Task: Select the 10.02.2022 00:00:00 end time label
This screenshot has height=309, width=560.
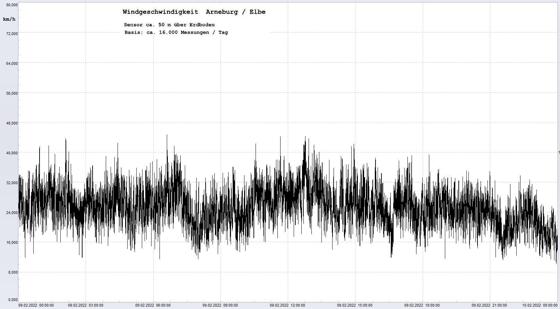Action: click(x=540, y=306)
